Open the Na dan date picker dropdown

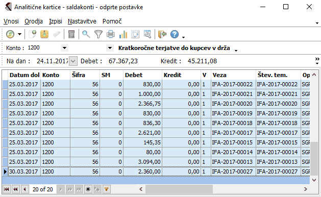click(73, 61)
